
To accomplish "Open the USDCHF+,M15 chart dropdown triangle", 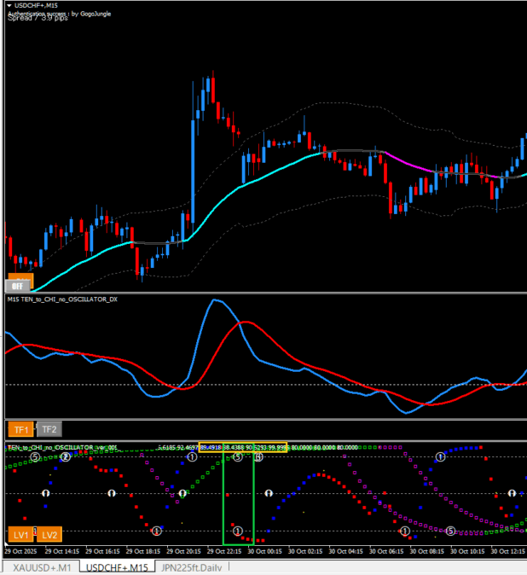I will [9, 5].
